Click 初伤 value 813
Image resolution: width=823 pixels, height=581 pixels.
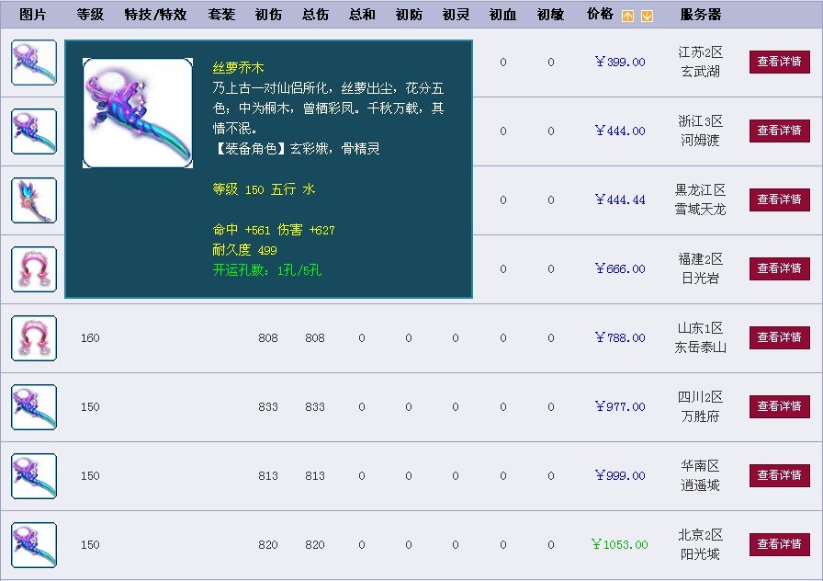268,475
